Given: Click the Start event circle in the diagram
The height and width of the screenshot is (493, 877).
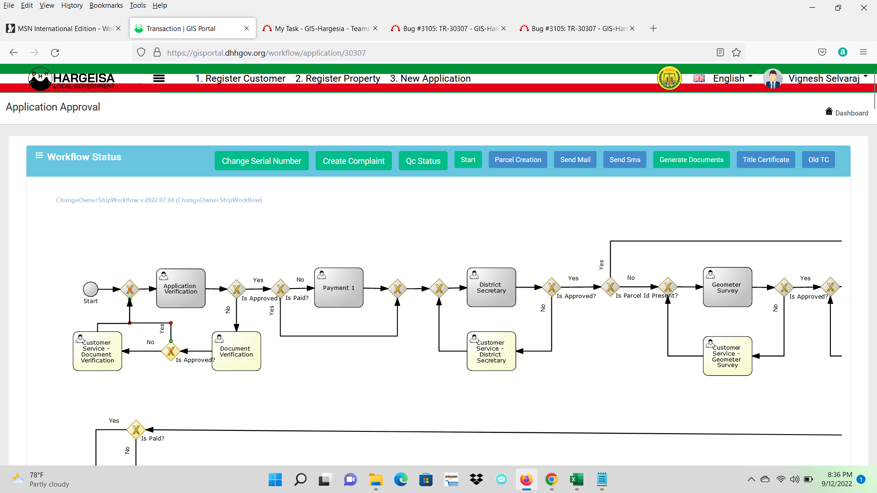Looking at the screenshot, I should click(x=90, y=289).
